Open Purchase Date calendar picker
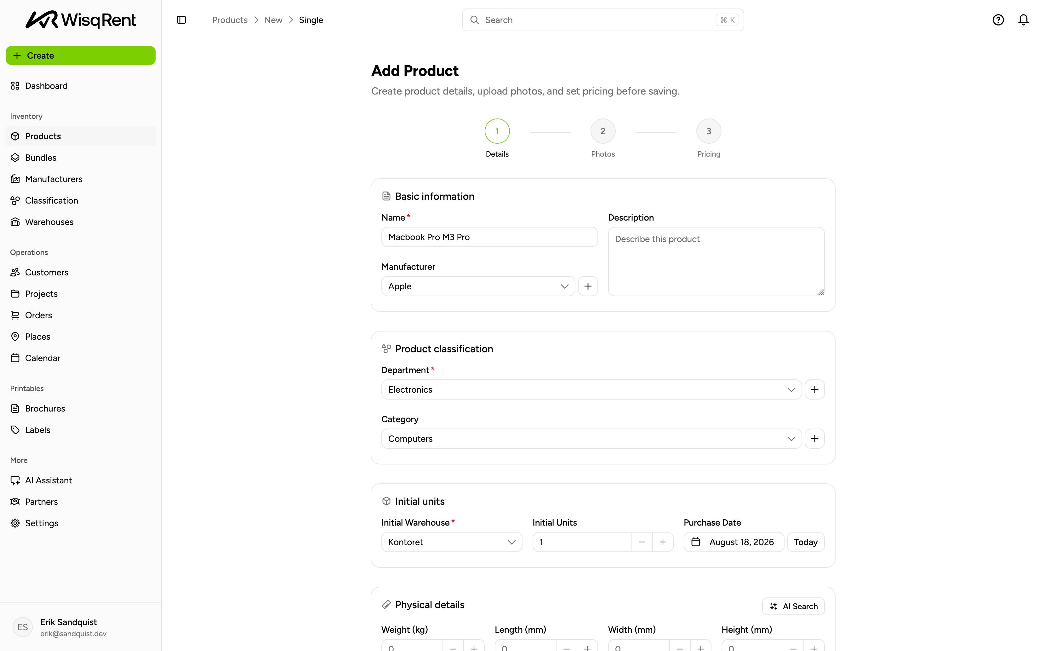1045x651 pixels. coord(734,542)
